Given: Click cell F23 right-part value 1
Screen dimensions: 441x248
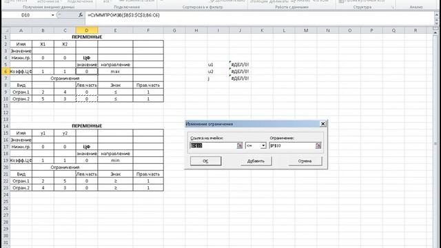Looking at the screenshot, I should point(148,188).
